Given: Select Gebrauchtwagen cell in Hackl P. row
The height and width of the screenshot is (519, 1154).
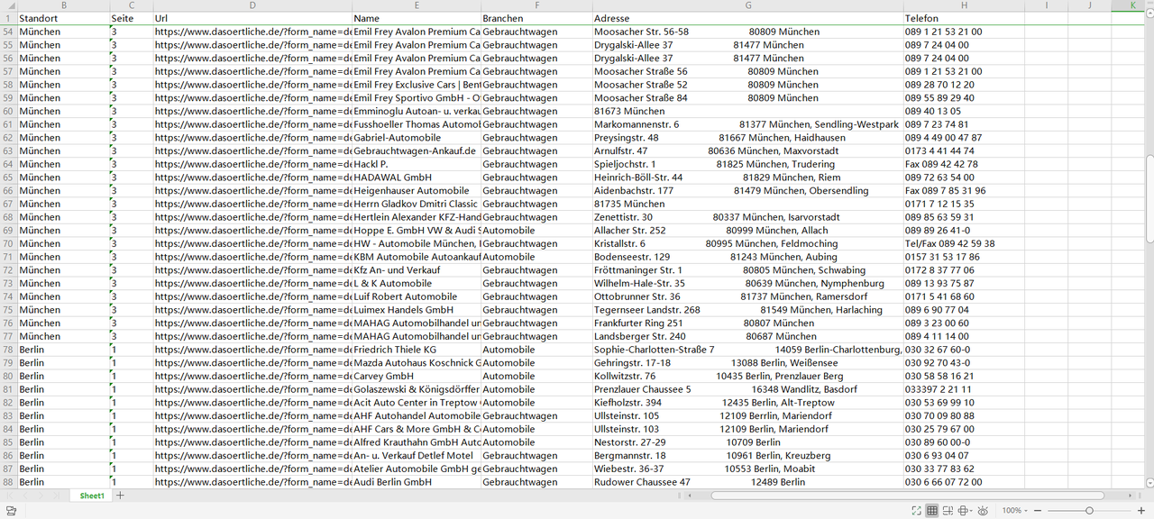Looking at the screenshot, I should pyautogui.click(x=536, y=164).
